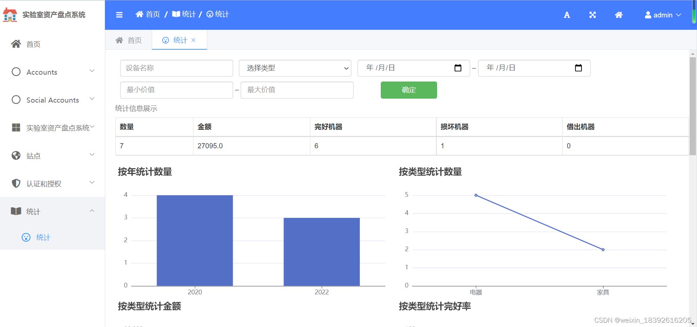The height and width of the screenshot is (327, 697).
Task: Click the home icon near the admin menu
Action: [619, 15]
